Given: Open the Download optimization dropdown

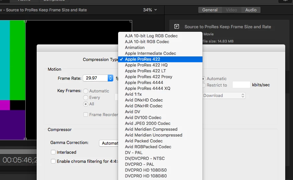Looking at the screenshot, I should pyautogui.click(x=224, y=96).
